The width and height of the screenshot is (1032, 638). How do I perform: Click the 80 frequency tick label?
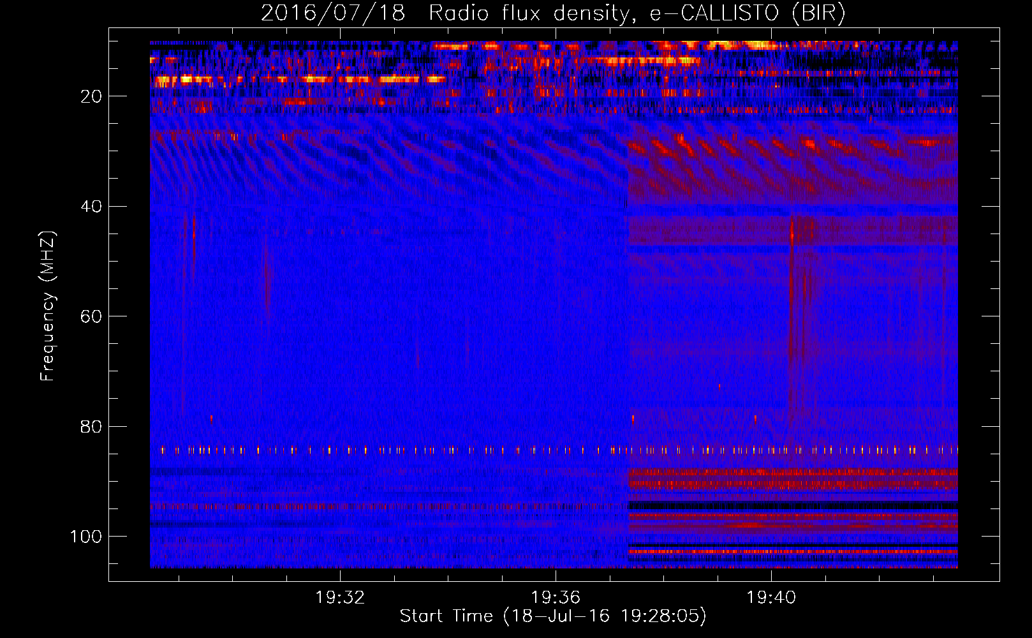91,427
